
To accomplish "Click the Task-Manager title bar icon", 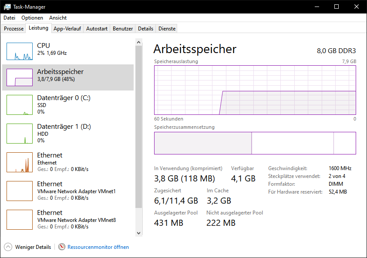I will coord(7,7).
